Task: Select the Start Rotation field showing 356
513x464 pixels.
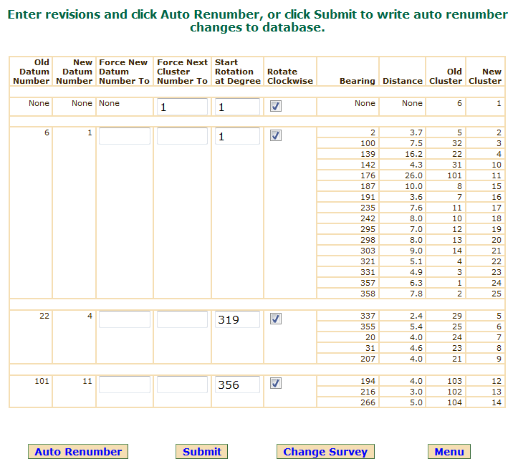Action: pos(236,385)
